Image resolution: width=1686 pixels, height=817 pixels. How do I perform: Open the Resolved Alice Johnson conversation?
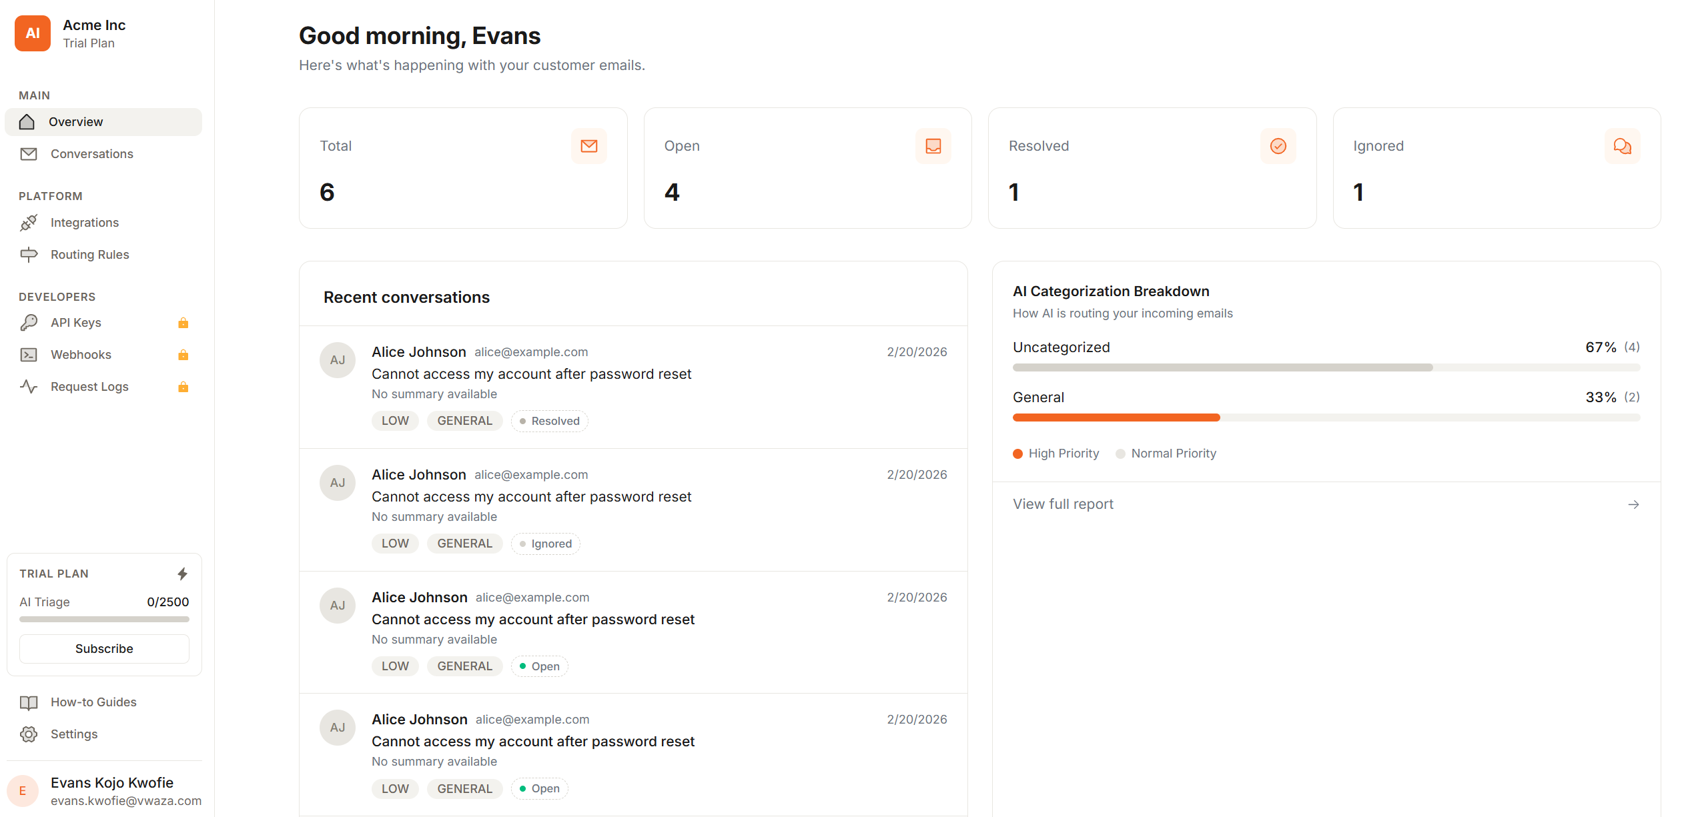(x=531, y=374)
